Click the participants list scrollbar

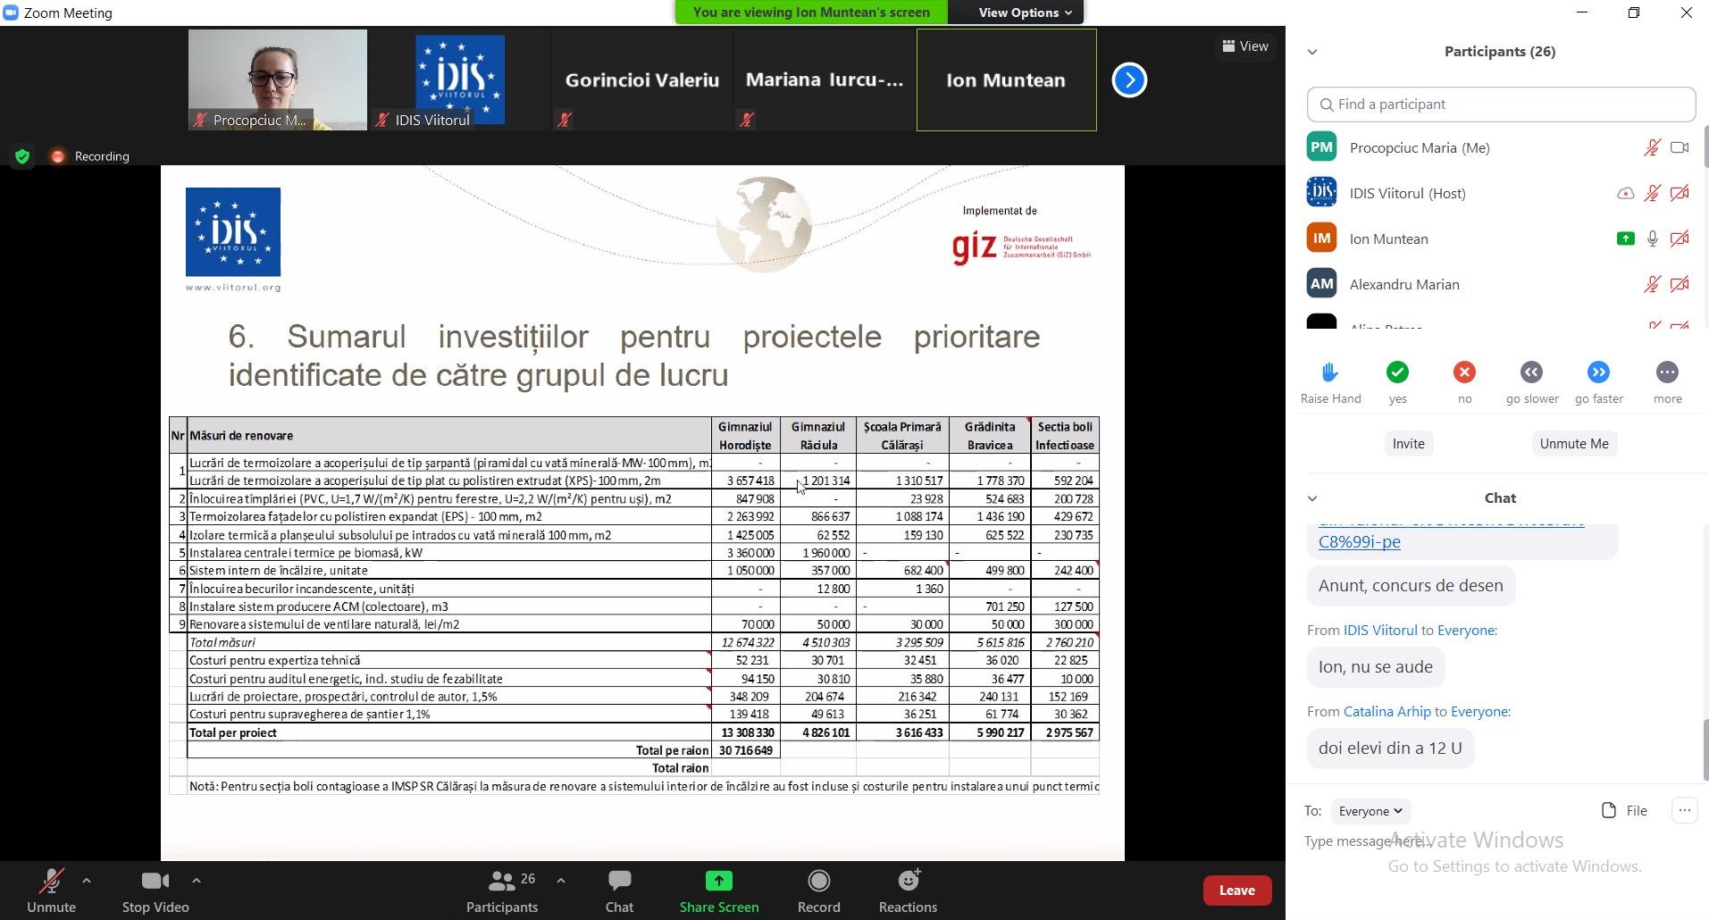pos(1705,146)
